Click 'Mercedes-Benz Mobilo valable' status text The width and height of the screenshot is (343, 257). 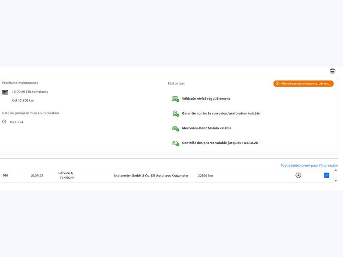(x=206, y=128)
